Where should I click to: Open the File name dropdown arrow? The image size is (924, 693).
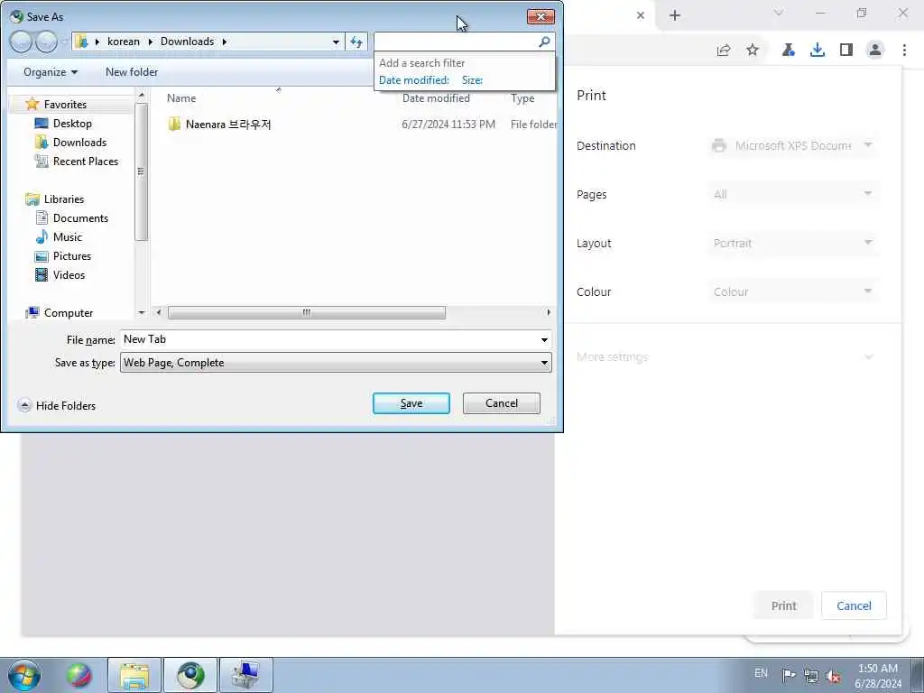point(544,339)
